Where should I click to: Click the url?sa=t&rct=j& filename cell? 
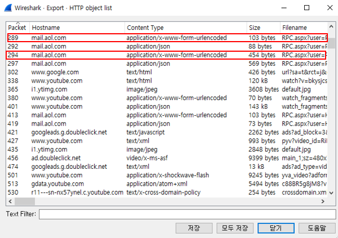click(x=304, y=72)
